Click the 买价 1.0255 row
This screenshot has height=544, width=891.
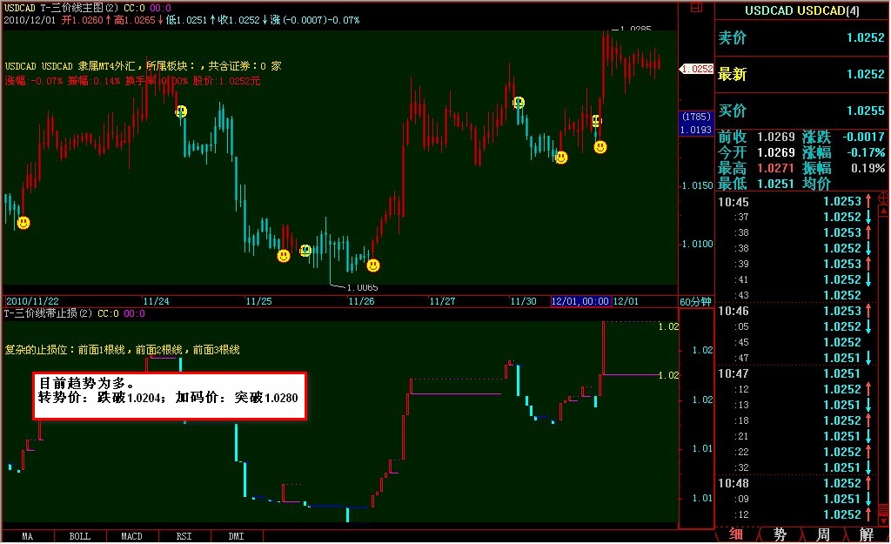[801, 111]
